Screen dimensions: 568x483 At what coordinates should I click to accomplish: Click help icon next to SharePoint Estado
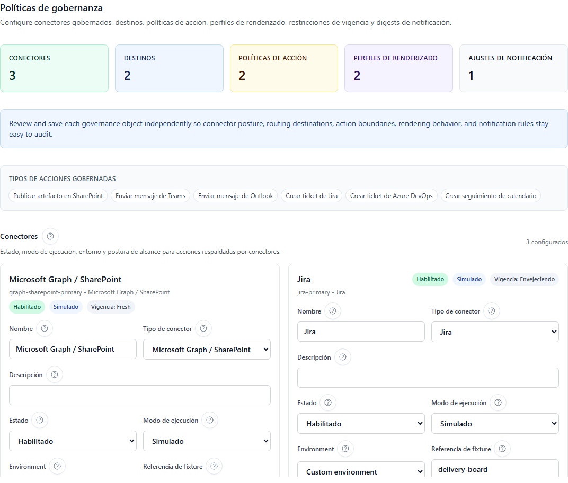(39, 421)
